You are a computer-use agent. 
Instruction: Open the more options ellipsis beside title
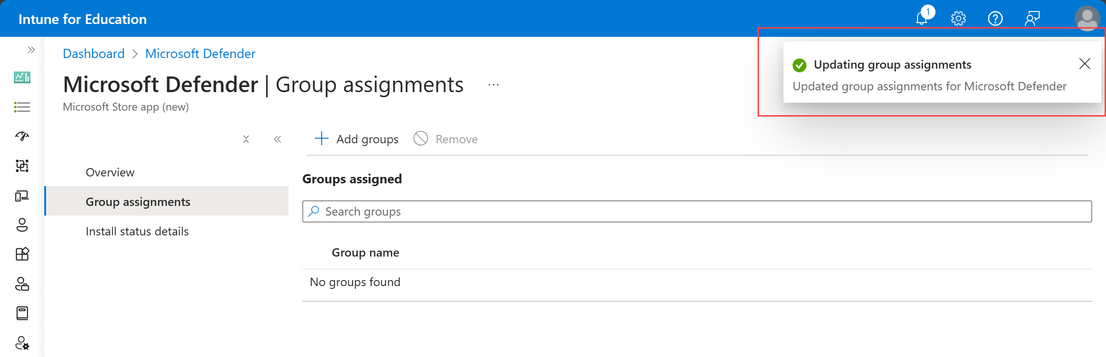[494, 85]
